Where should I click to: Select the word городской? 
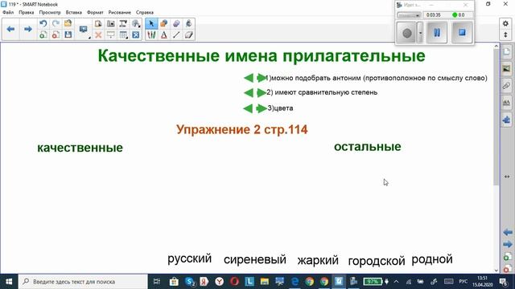(x=377, y=261)
